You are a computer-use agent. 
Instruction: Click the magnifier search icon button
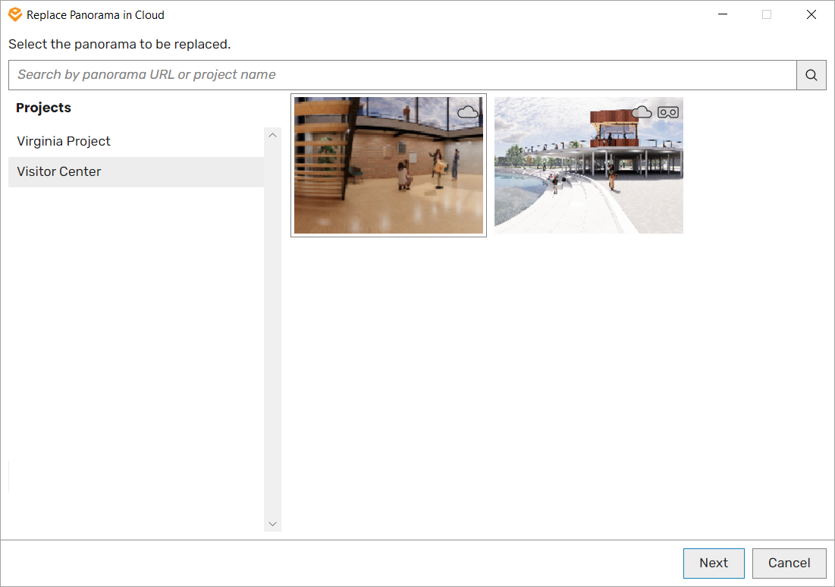tap(811, 75)
